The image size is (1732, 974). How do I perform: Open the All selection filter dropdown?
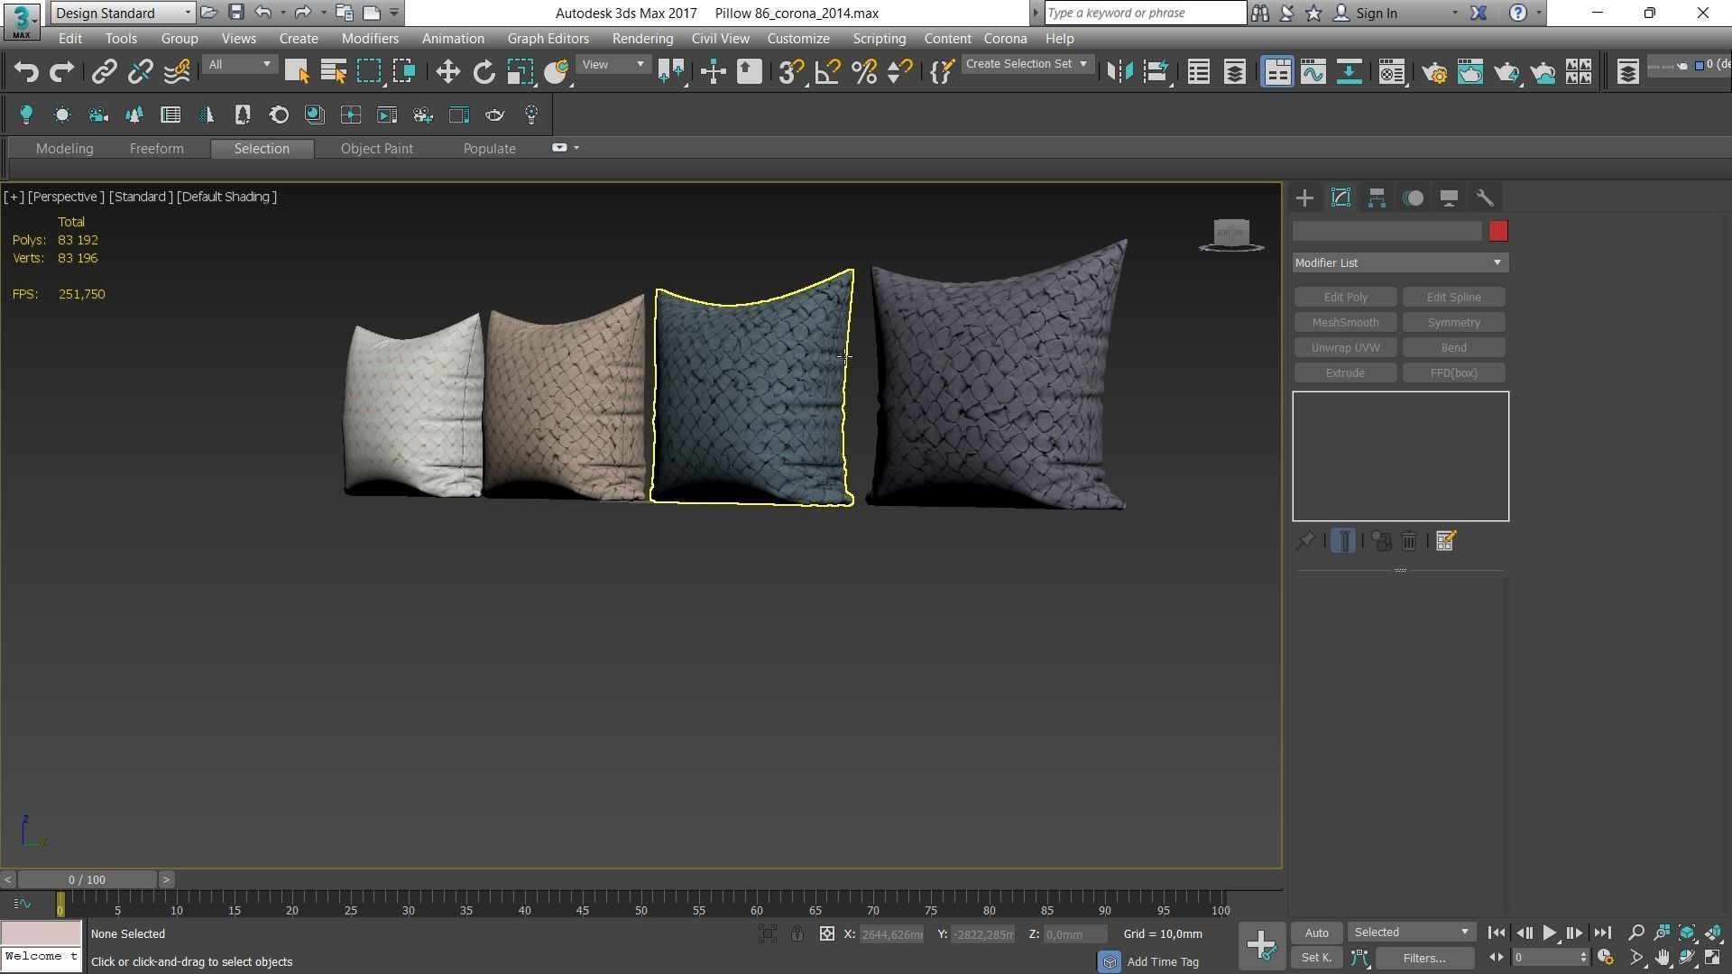coord(238,65)
